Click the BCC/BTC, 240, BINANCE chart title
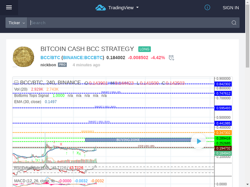 point(50,83)
